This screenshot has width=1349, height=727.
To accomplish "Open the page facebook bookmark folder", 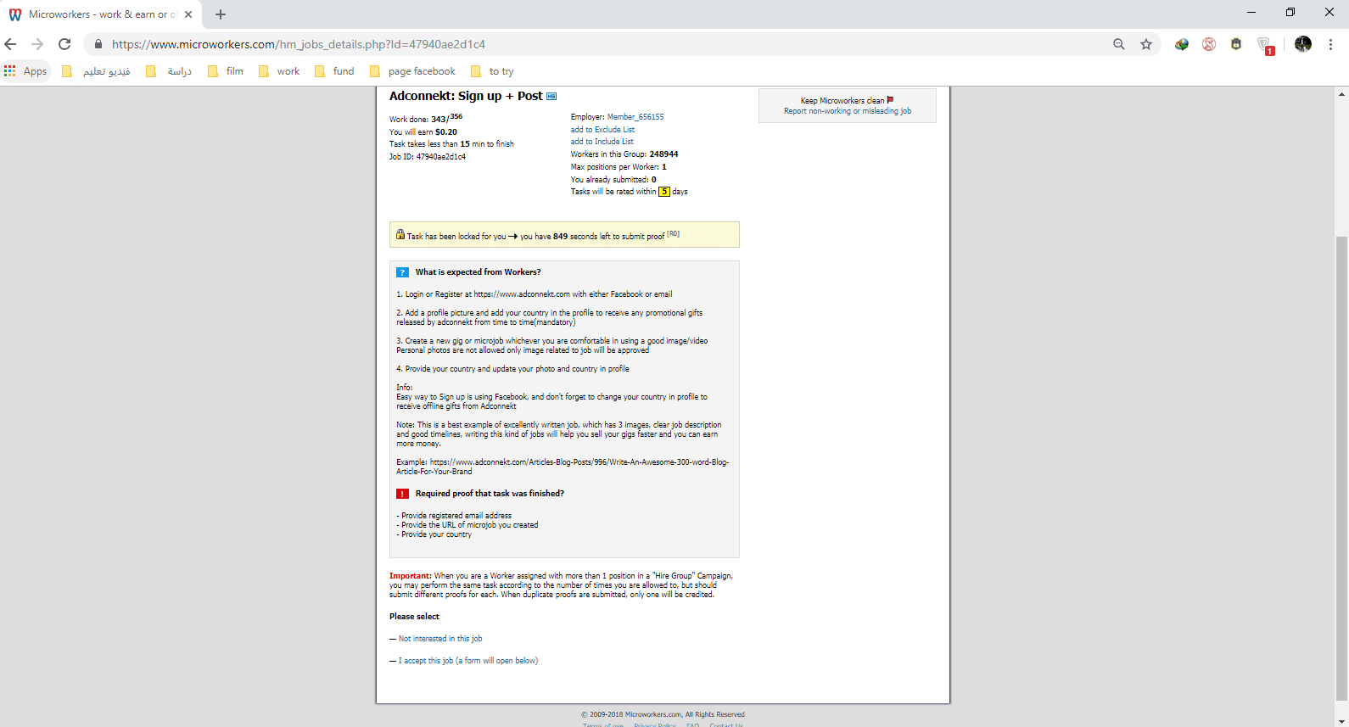I will (413, 71).
